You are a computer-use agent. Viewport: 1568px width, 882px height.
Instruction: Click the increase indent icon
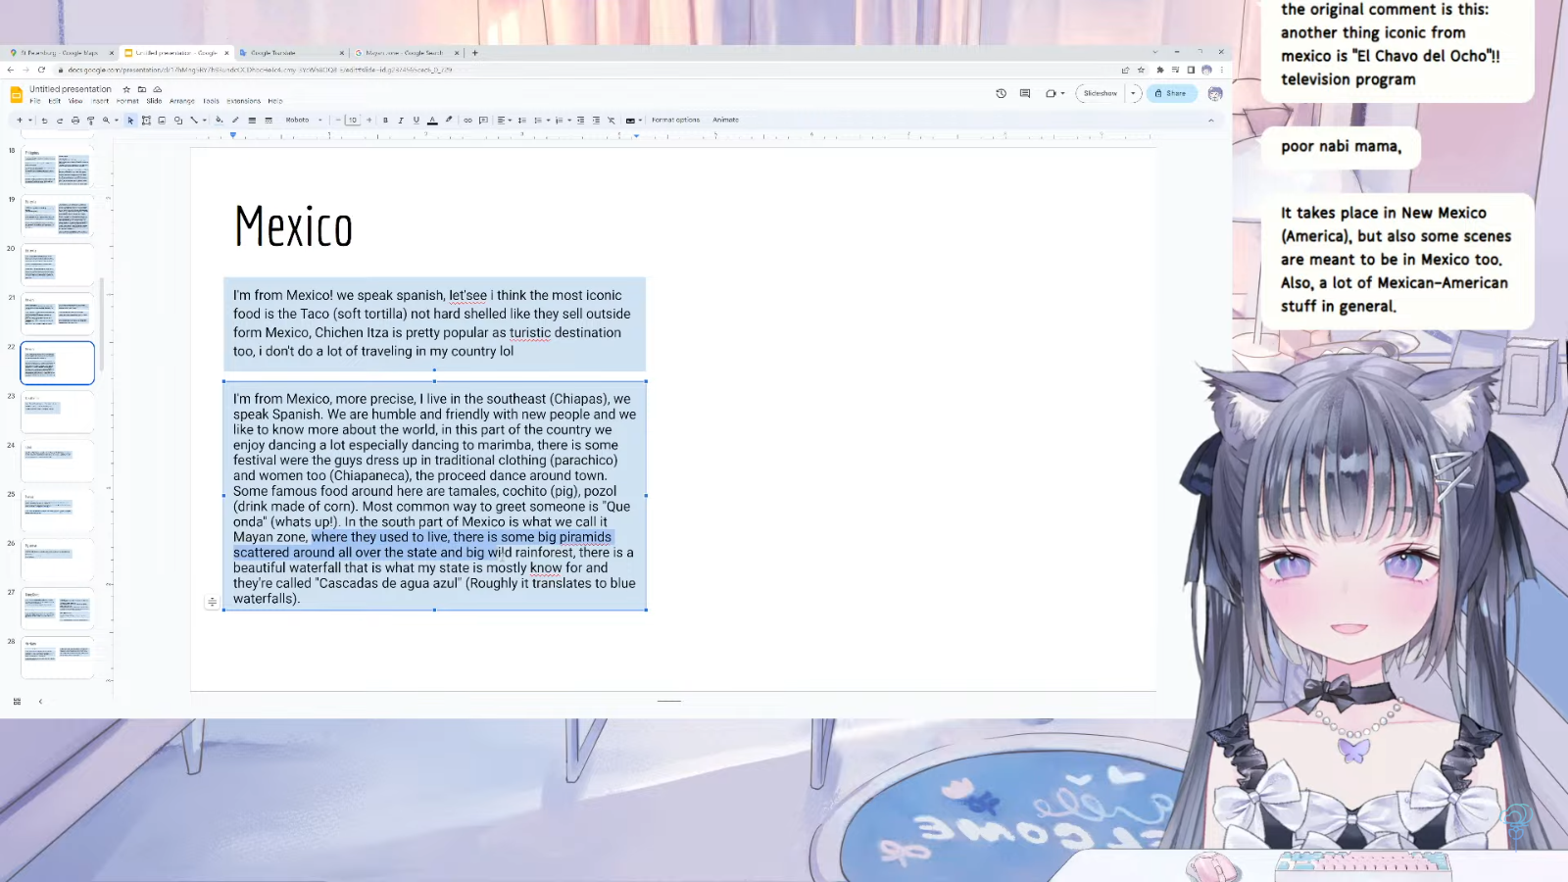[596, 120]
